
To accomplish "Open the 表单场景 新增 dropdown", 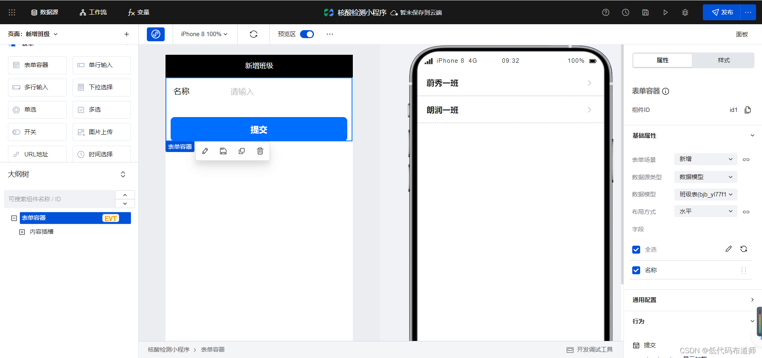I will coord(706,159).
